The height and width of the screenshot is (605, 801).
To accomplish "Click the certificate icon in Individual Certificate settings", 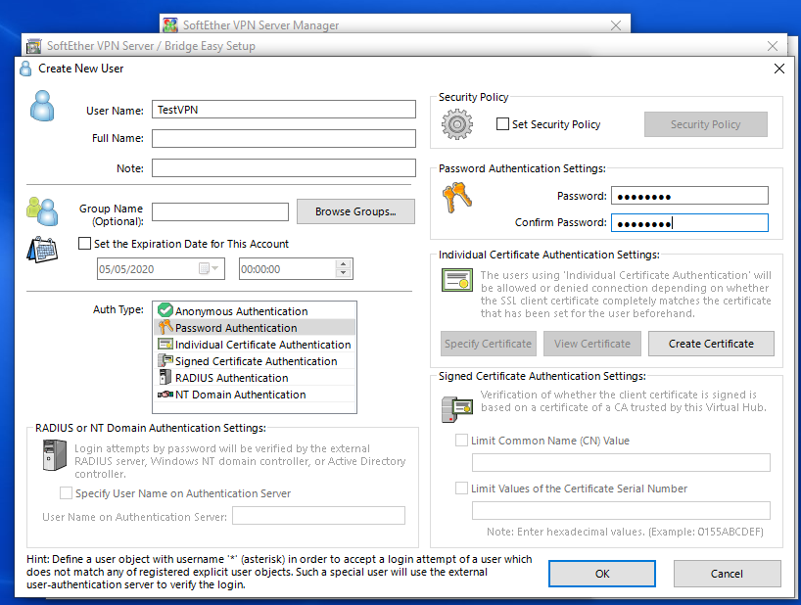I will 456,280.
